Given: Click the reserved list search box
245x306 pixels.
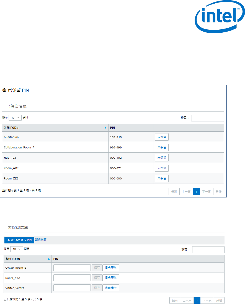Looking at the screenshot, I should 208,118.
